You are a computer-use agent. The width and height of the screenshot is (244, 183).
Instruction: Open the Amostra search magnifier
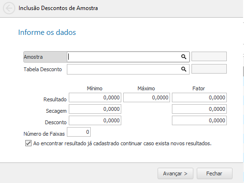(184, 57)
